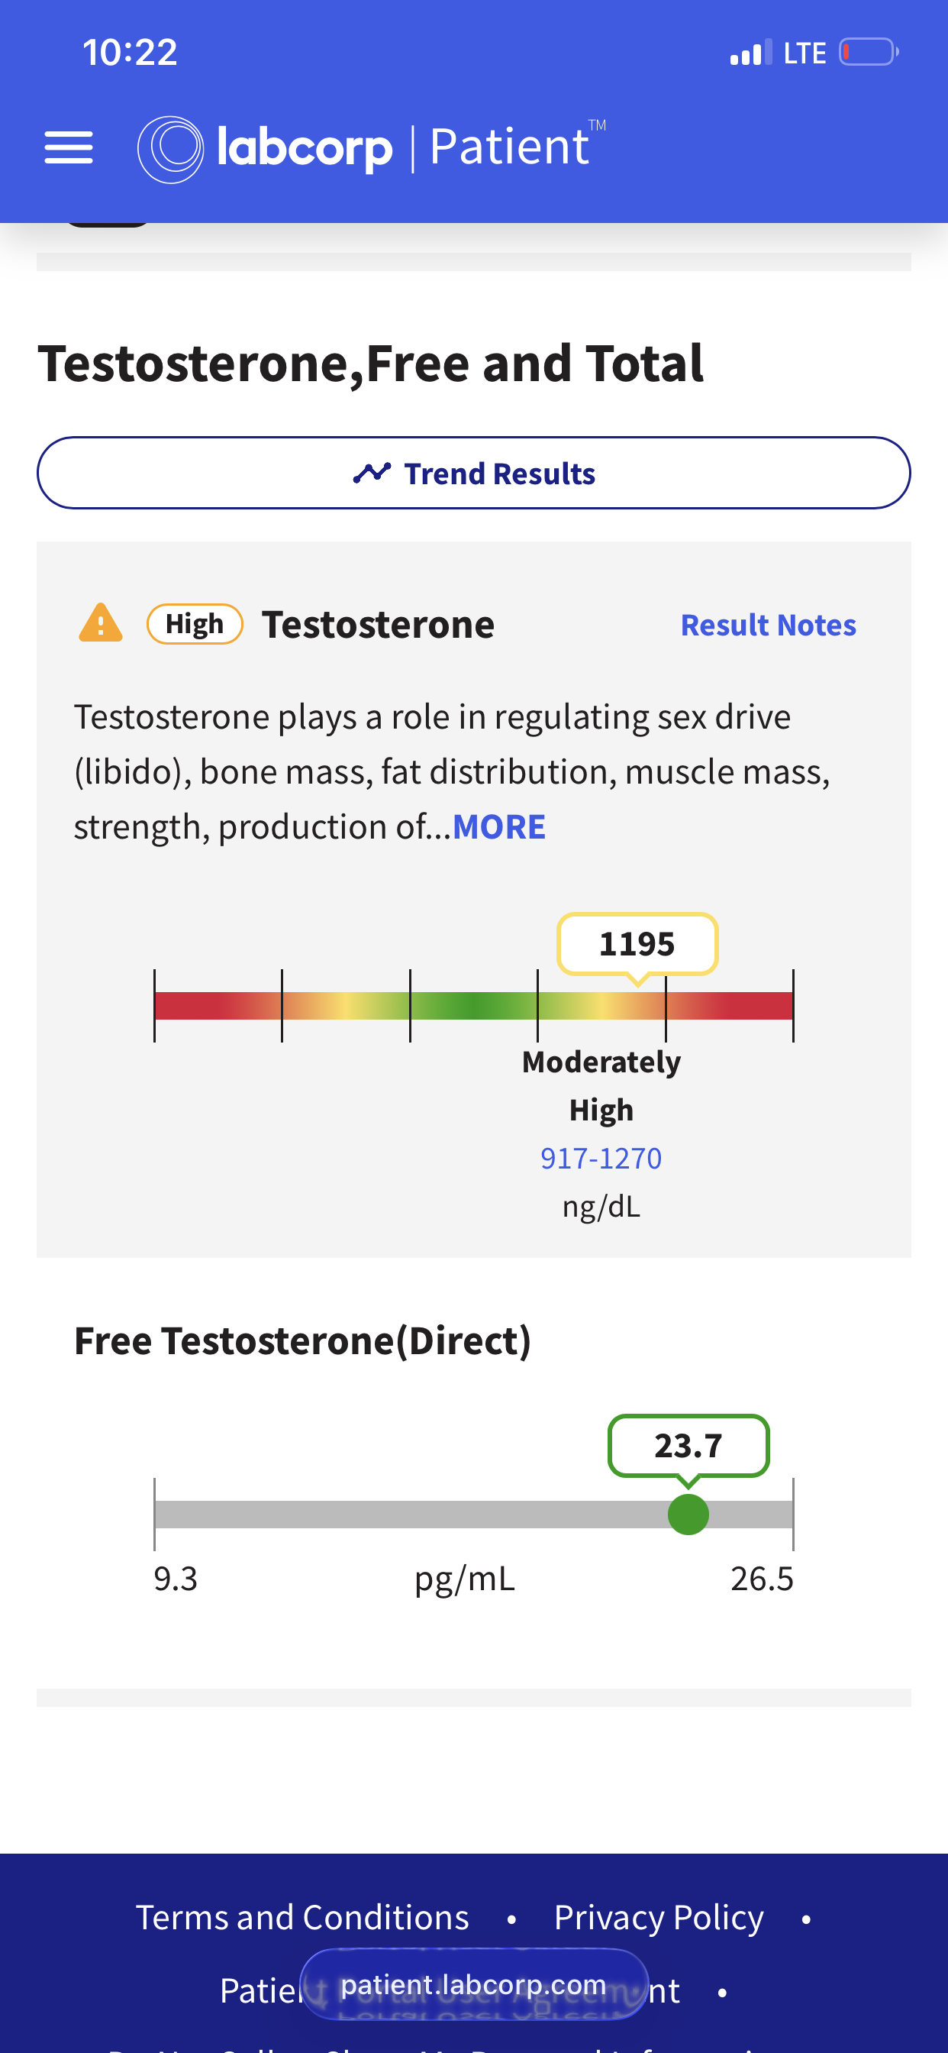Tap the Labcorp circular logo
948x2053 pixels.
coord(170,149)
